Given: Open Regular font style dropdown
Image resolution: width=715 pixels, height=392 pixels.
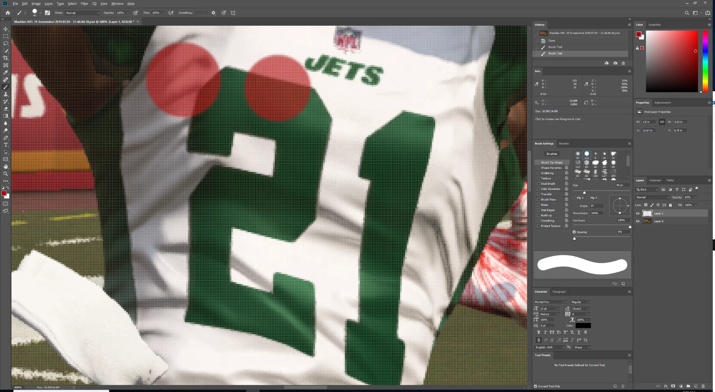Looking at the screenshot, I should [x=580, y=302].
